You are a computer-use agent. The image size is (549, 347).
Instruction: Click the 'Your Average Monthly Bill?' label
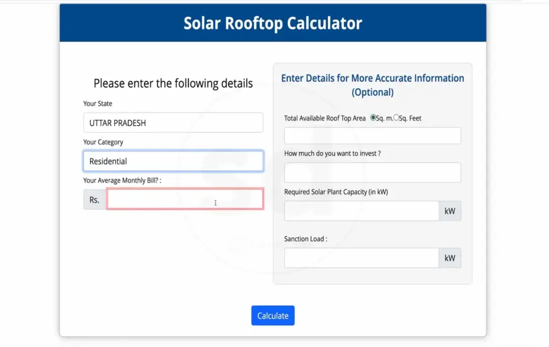122,180
